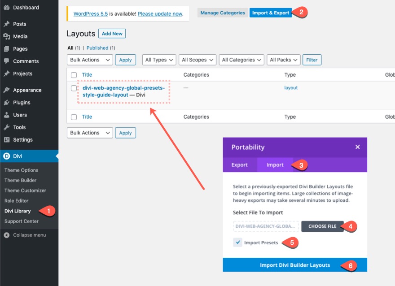Viewport: 395px width, 286px height.
Task: Click the CHOOSE FILE button
Action: point(322,226)
